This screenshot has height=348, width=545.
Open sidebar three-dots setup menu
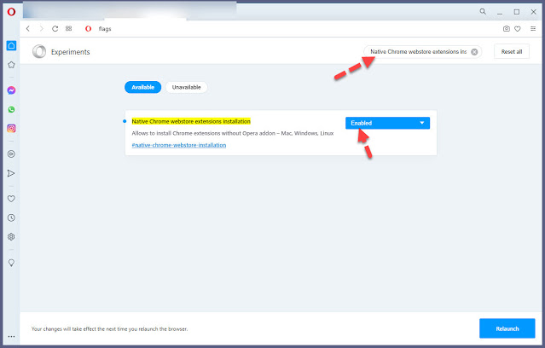(11, 337)
